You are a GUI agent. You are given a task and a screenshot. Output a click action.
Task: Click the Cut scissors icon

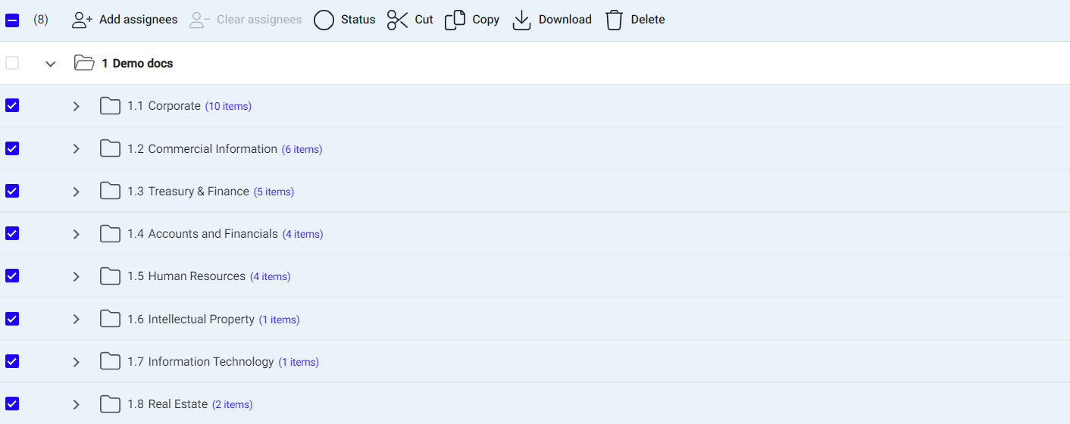point(397,20)
